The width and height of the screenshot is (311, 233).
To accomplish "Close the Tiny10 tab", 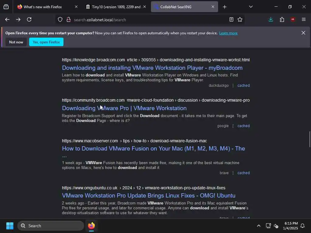I will pos(145,7).
